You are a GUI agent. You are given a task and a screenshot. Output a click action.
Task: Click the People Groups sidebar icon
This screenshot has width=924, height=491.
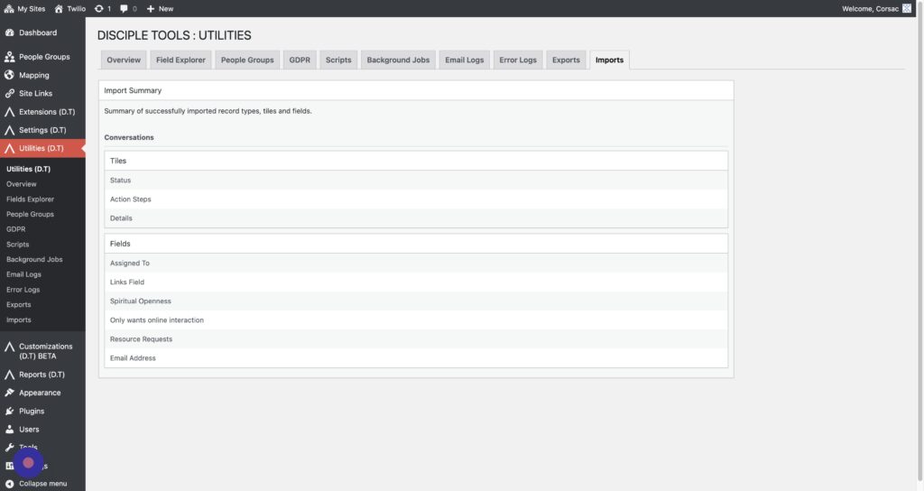pos(10,57)
